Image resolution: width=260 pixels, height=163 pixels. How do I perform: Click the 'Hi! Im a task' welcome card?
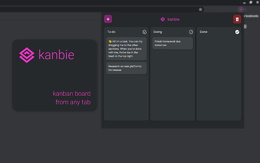pos(126,49)
